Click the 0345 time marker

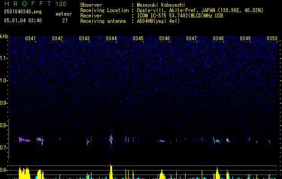(138, 38)
